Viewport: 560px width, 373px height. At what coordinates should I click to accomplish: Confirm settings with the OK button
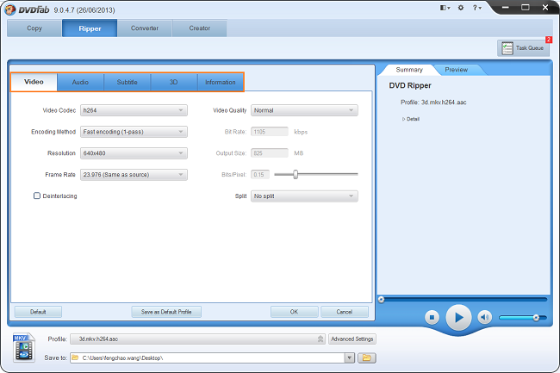[x=294, y=312]
